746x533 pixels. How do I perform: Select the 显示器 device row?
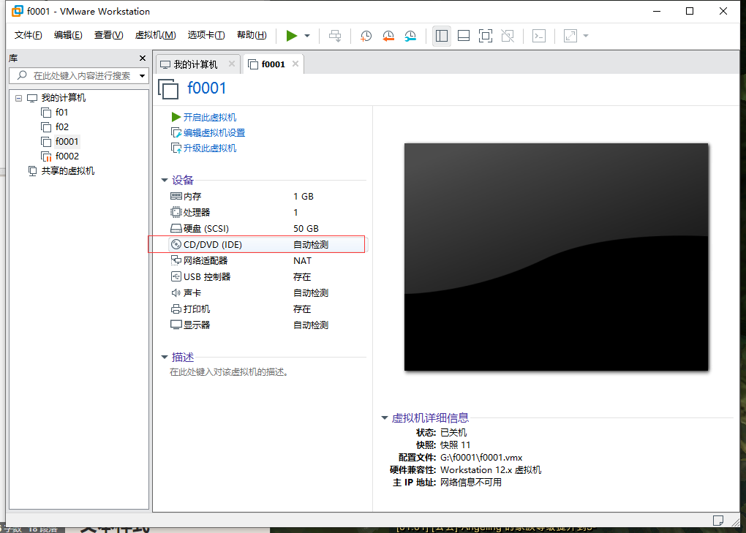coord(268,325)
